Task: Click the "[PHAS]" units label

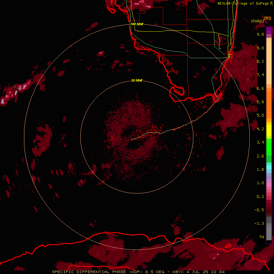Action: point(257,21)
